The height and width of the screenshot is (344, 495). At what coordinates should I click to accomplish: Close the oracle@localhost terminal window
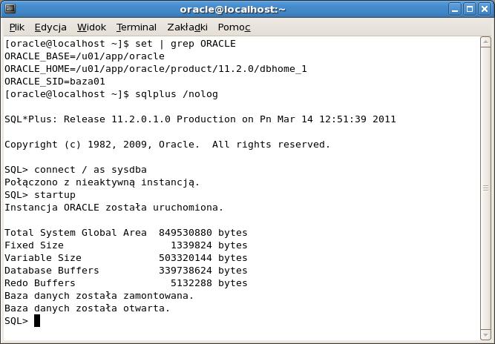[x=485, y=9]
